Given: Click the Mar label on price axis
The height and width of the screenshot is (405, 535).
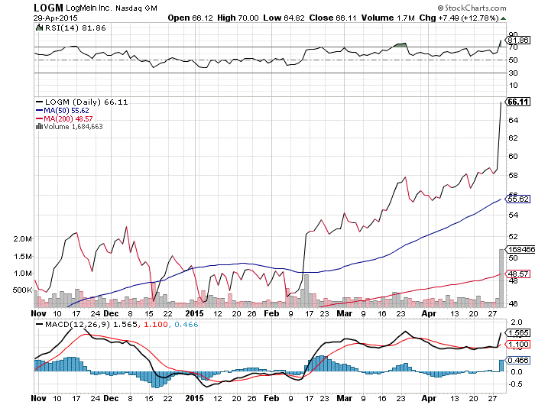Looking at the screenshot, I should click(344, 313).
